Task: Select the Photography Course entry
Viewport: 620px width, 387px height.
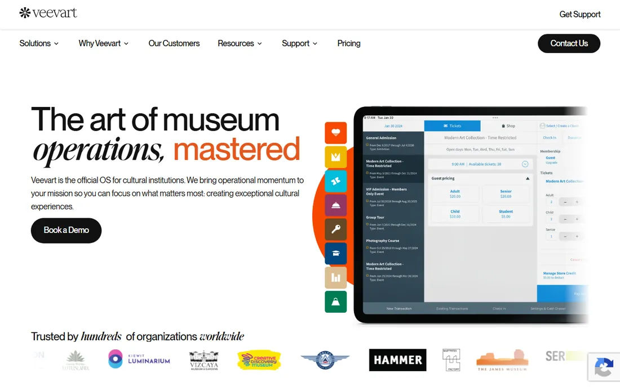Action: [x=393, y=246]
